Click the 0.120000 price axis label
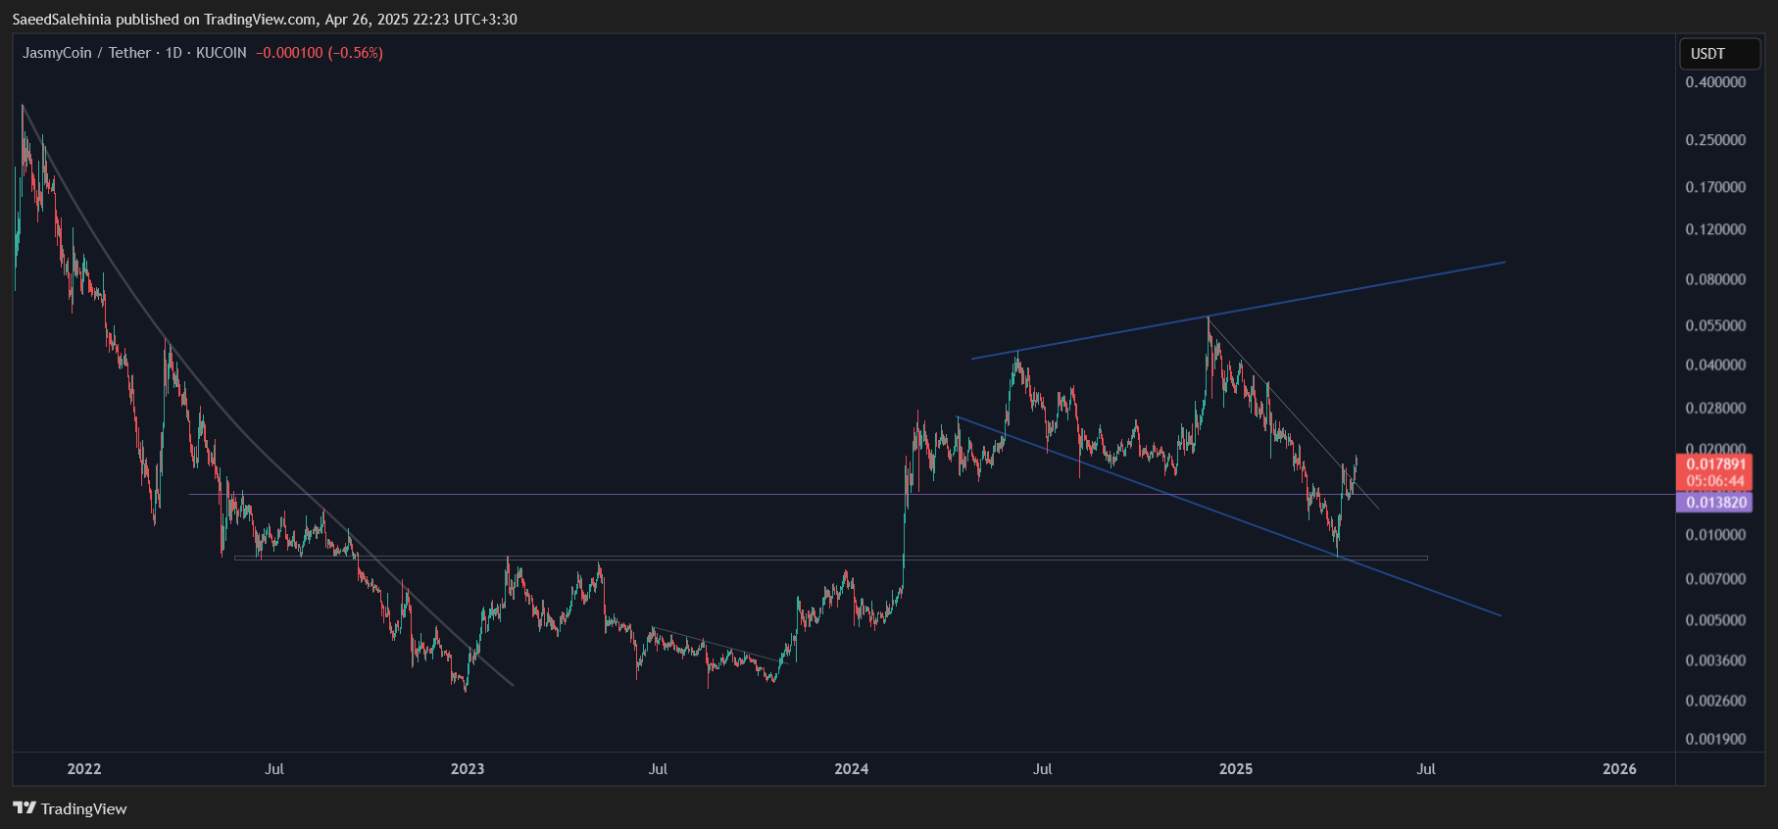1778x829 pixels. [1715, 229]
